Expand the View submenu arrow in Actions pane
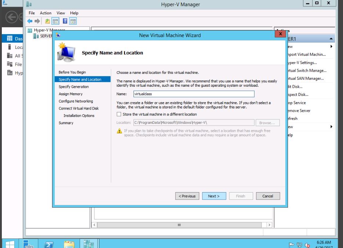Viewport: 343px width, 248px height. (x=331, y=127)
